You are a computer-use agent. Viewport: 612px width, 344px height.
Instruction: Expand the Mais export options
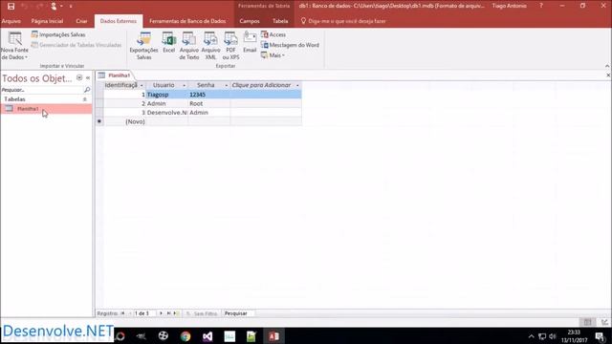[273, 55]
